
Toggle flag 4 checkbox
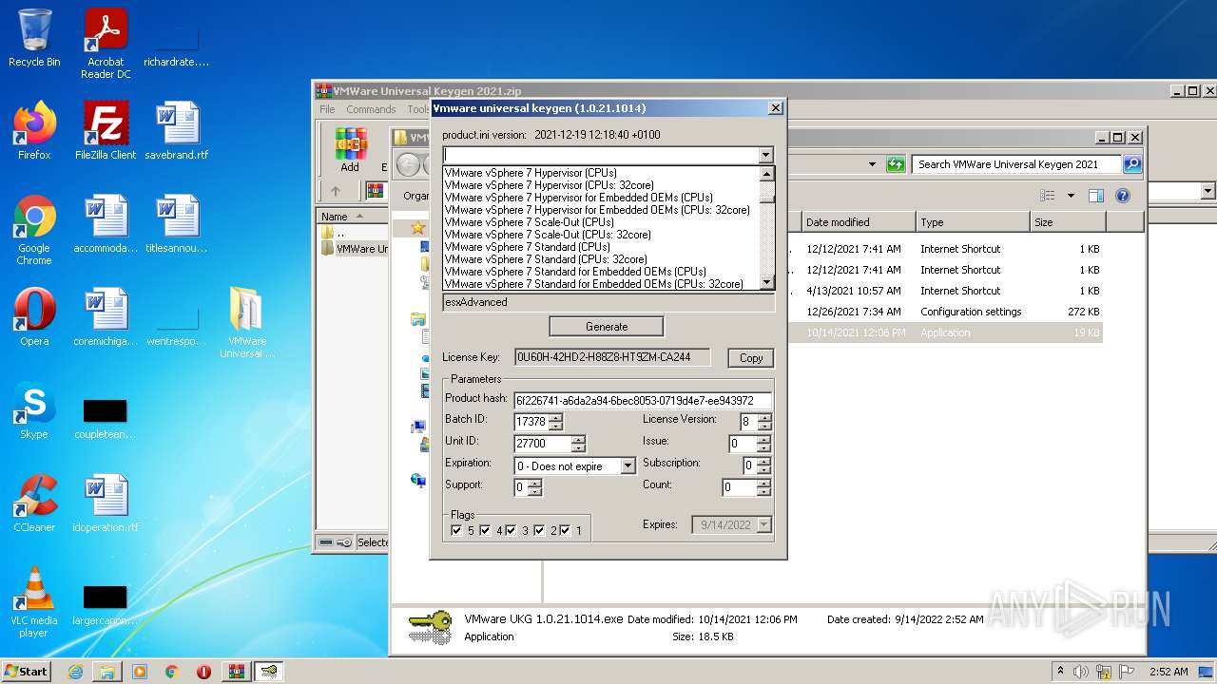tap(485, 530)
